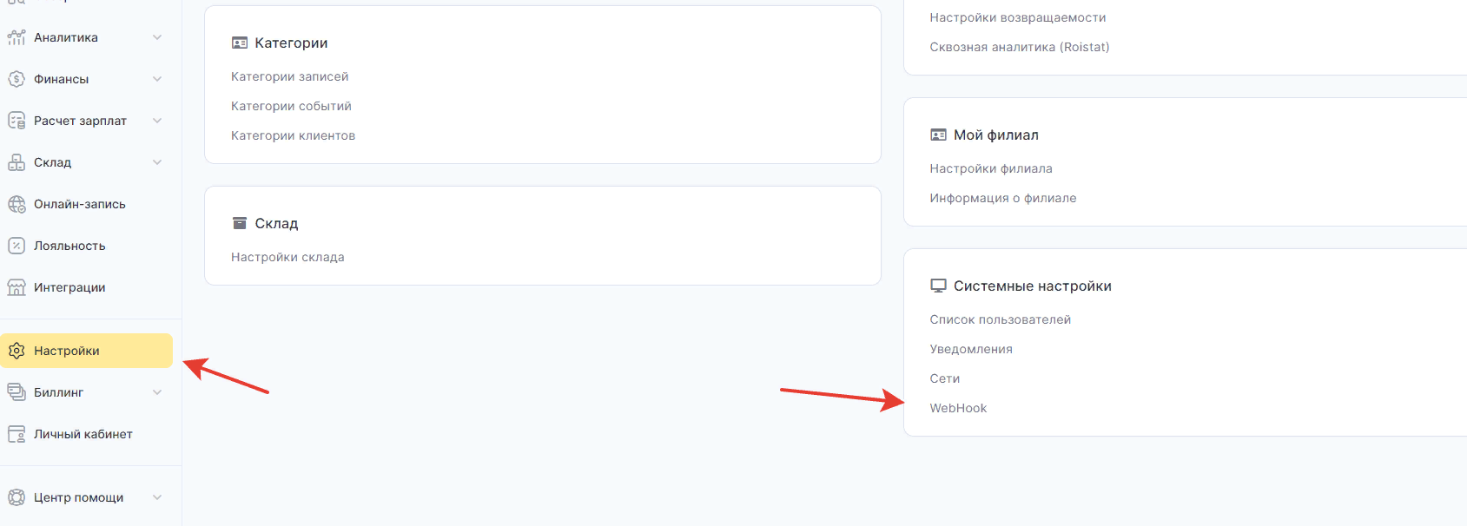Image resolution: width=1467 pixels, height=526 pixels.
Task: Expand the Аналитика menu chevron
Action: [157, 37]
